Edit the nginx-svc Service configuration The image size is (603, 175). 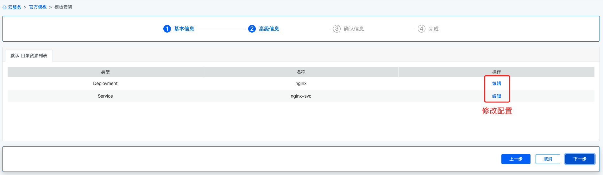(x=497, y=96)
